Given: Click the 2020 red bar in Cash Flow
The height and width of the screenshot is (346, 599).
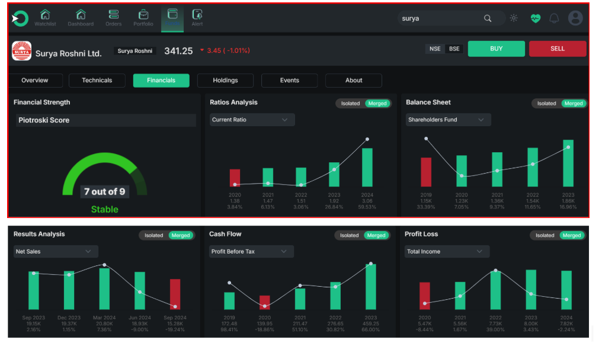Looking at the screenshot, I should pyautogui.click(x=265, y=303).
